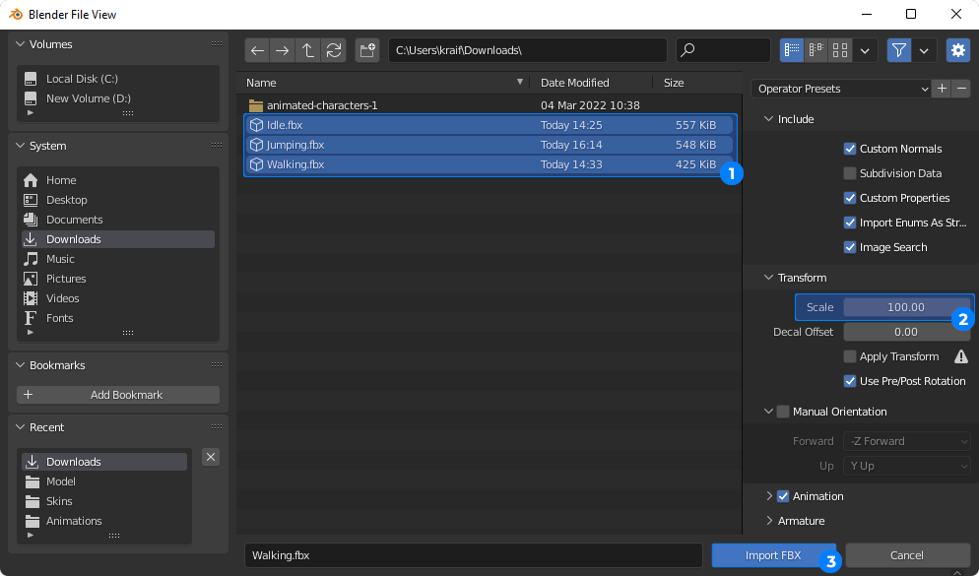
Task: Collapse the Transform section
Action: [x=768, y=278]
